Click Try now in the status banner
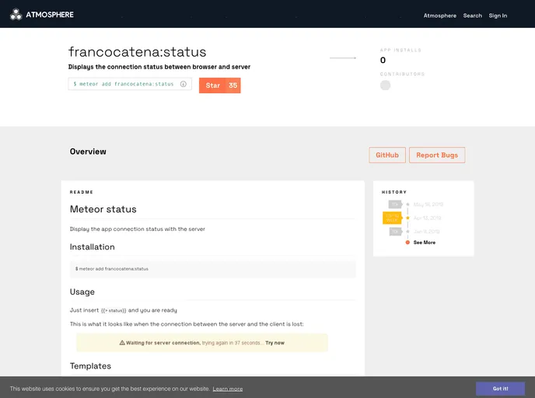This screenshot has width=535, height=398. coord(274,343)
